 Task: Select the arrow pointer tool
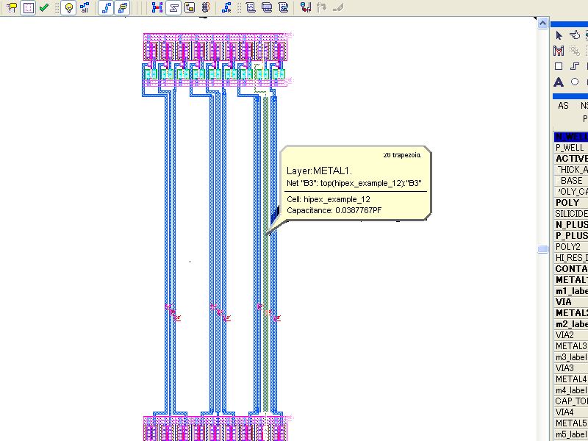coord(559,35)
